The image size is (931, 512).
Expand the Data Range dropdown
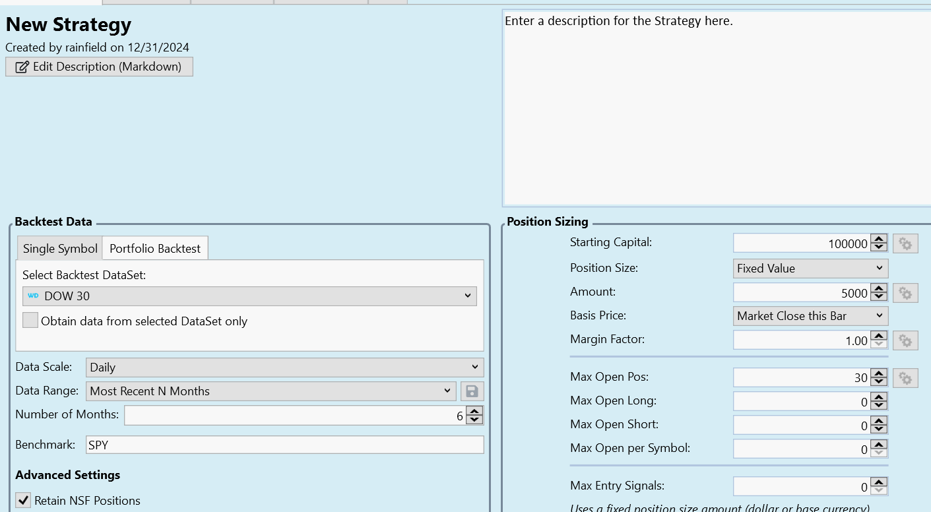[271, 391]
